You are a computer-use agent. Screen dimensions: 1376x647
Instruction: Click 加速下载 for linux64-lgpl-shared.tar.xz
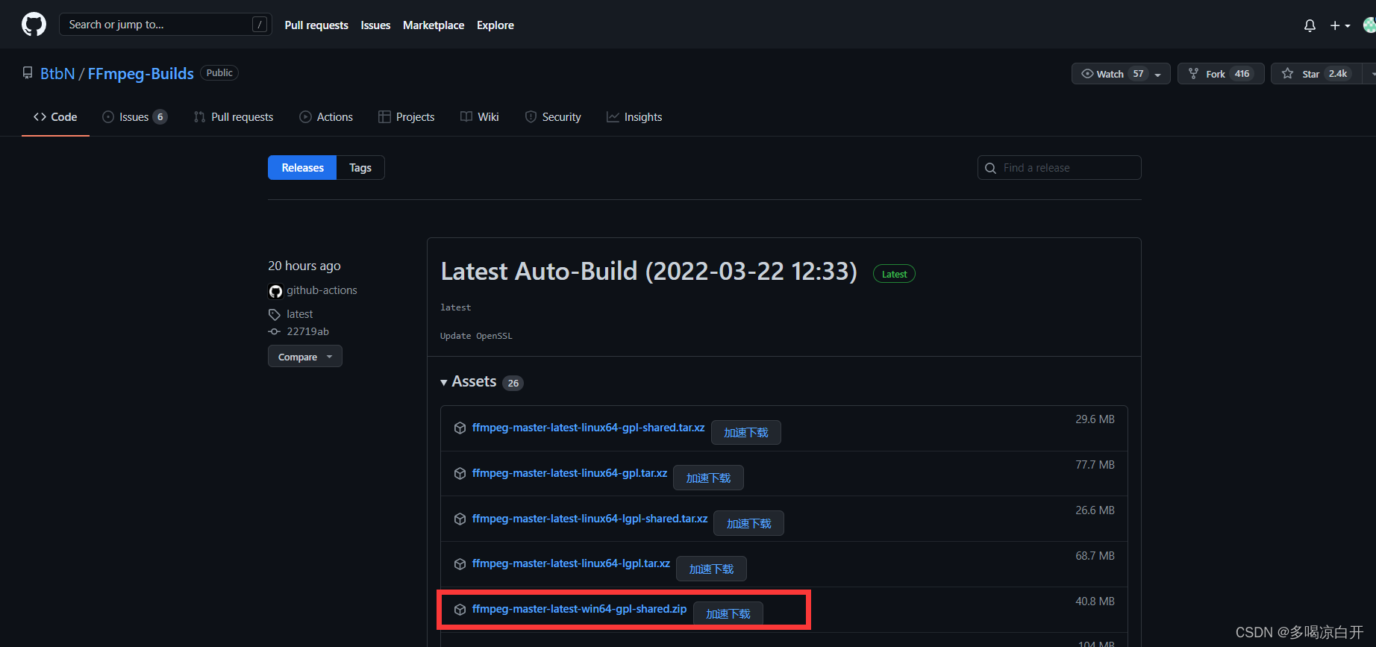748,524
